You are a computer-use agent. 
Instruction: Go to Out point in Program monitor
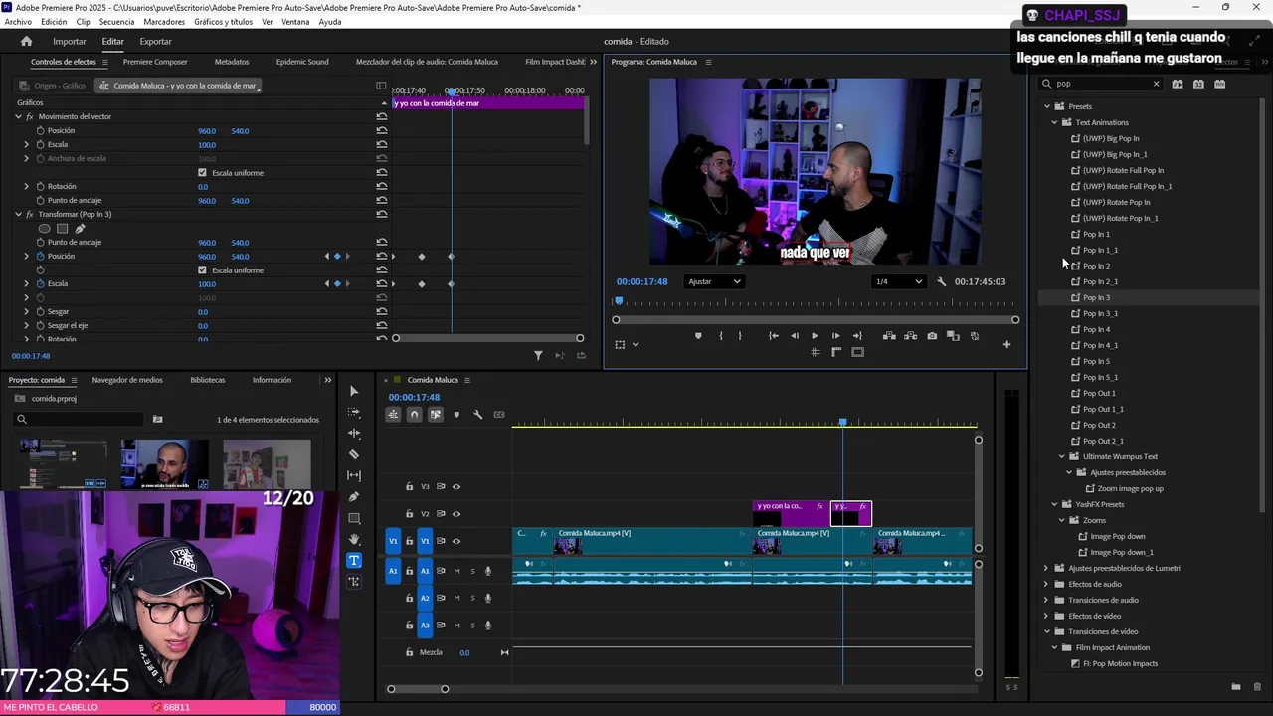[x=857, y=336]
